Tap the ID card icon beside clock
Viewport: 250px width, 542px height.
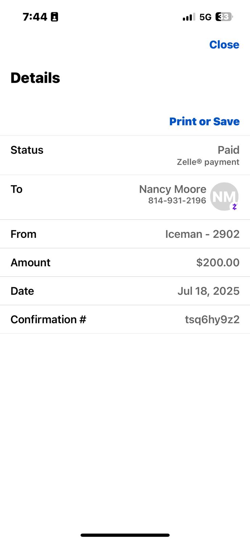pyautogui.click(x=54, y=17)
